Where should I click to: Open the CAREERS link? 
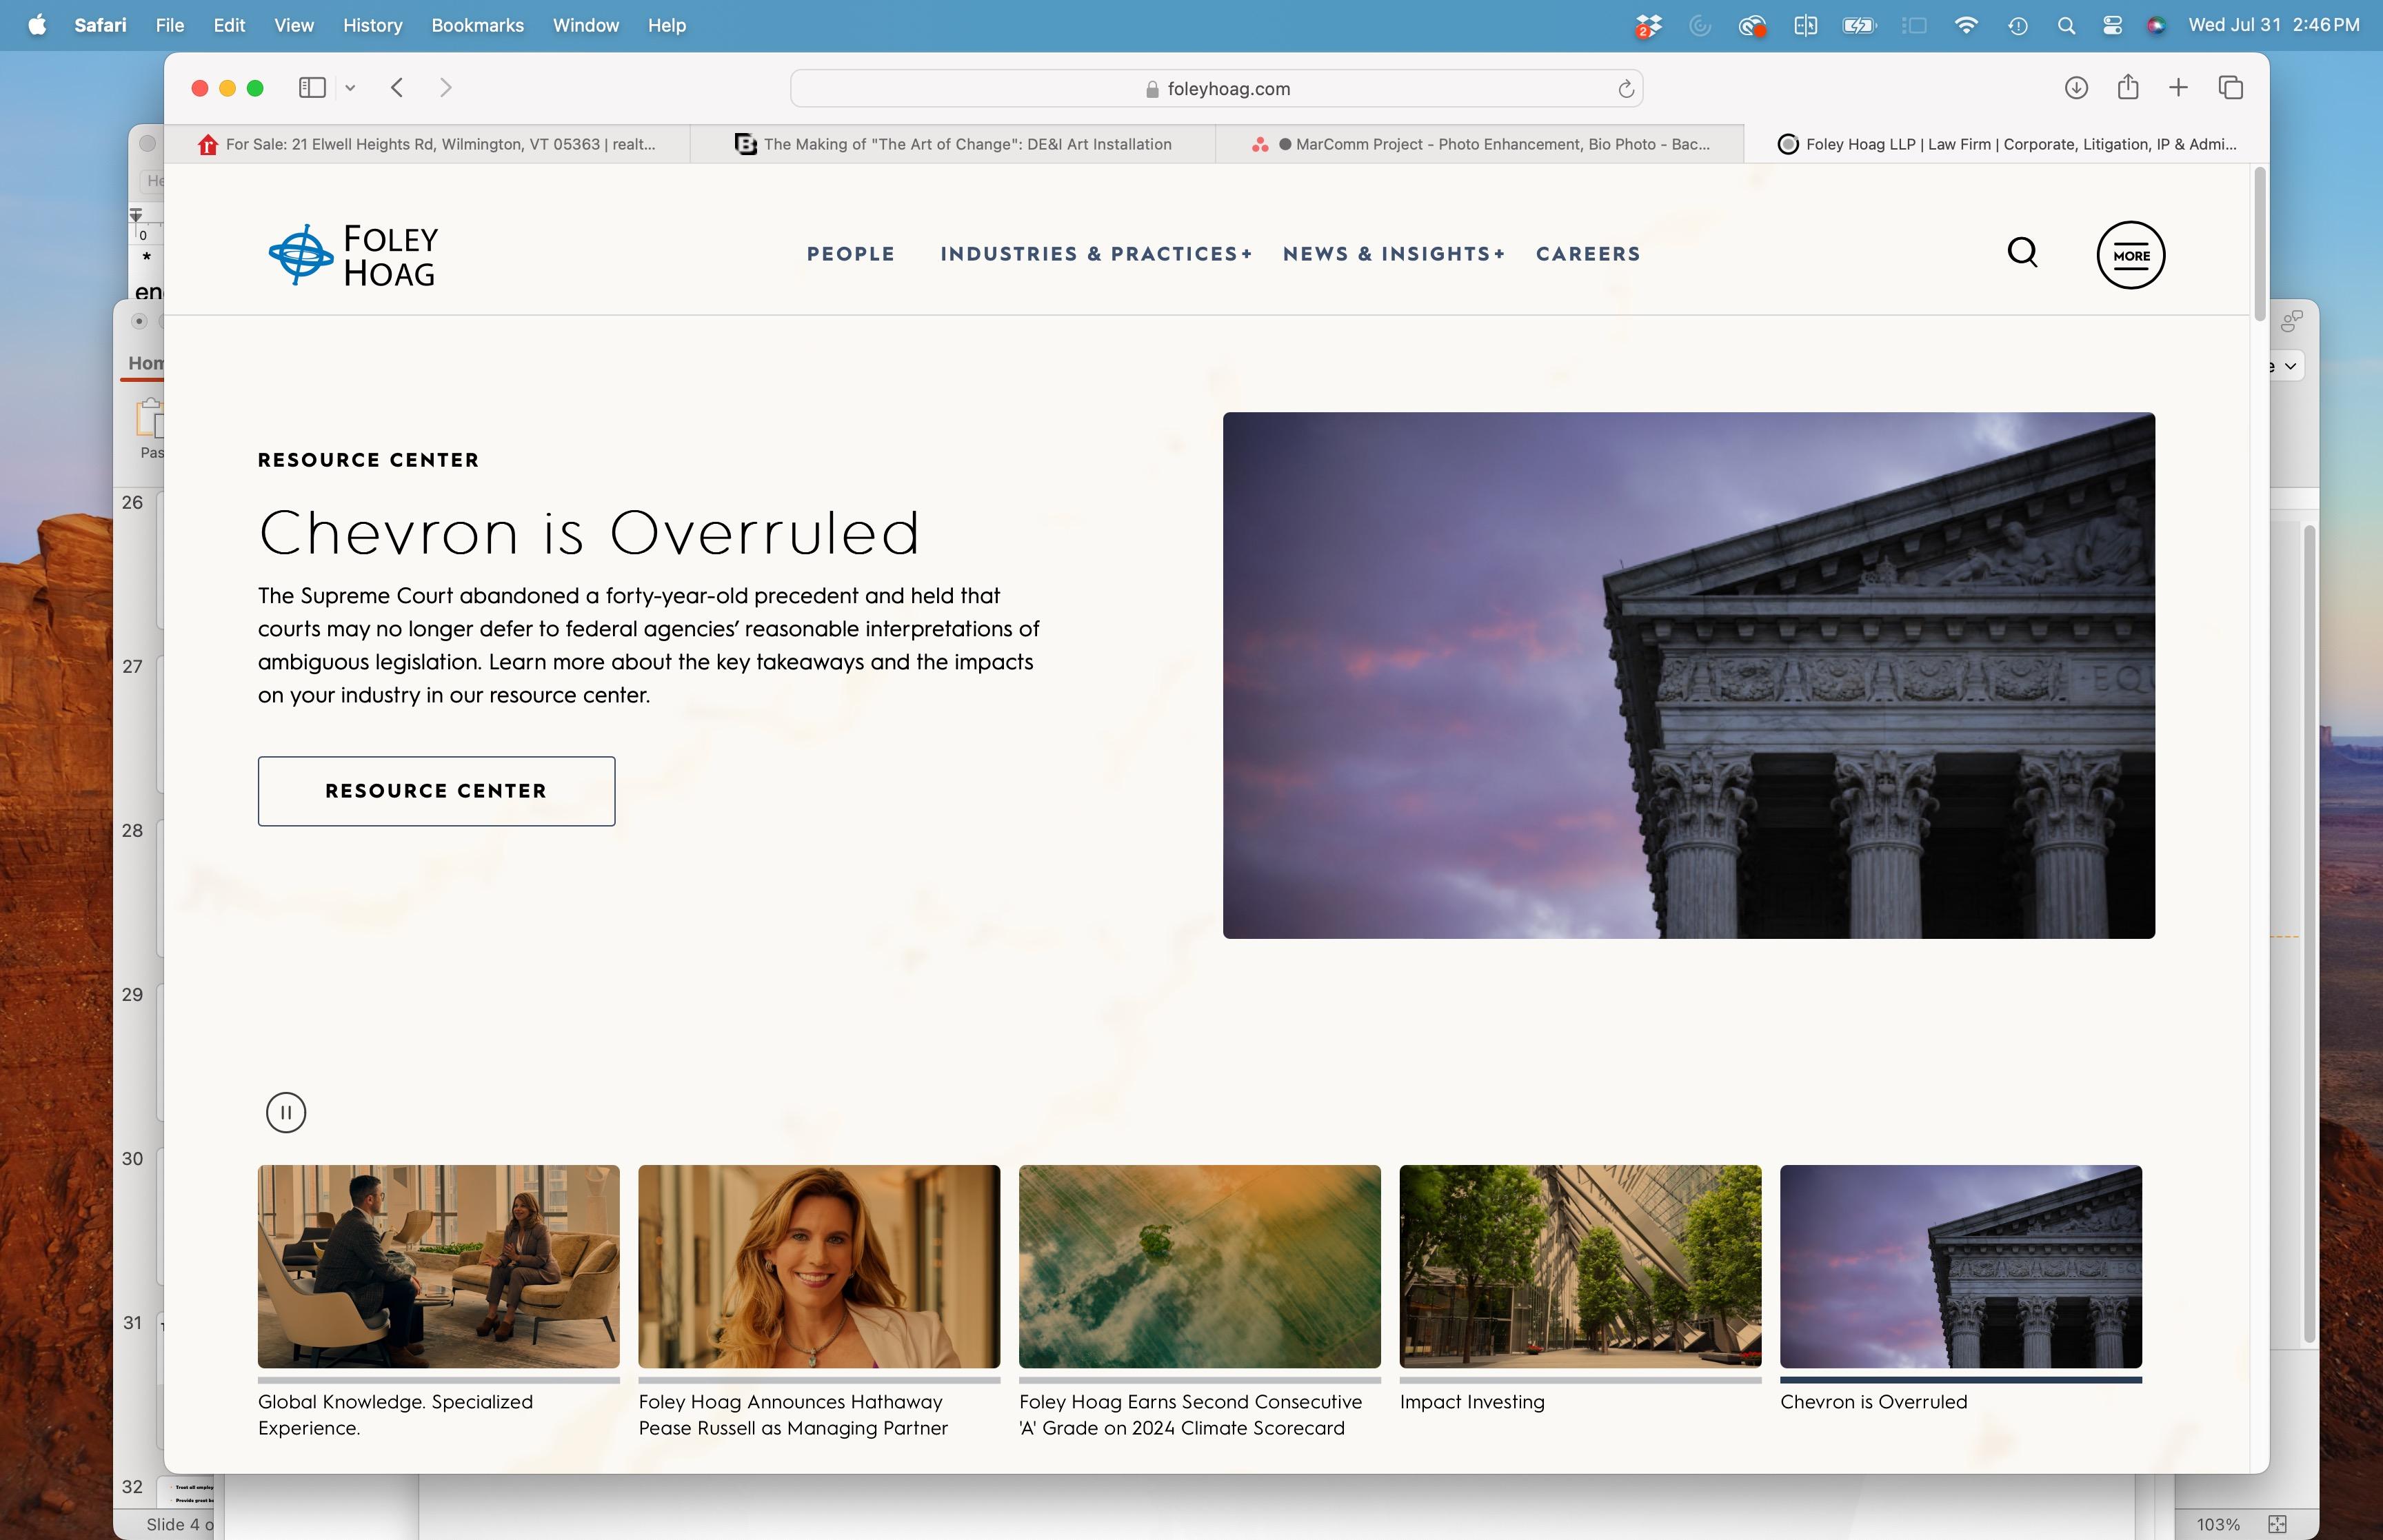click(1587, 254)
